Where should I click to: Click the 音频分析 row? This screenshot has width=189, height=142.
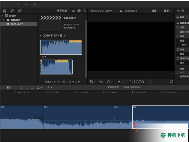[183, 32]
